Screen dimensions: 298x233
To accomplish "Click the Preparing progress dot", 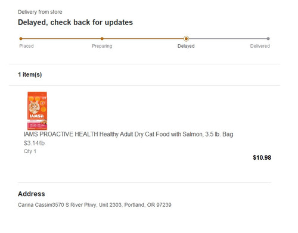I will (x=102, y=39).
